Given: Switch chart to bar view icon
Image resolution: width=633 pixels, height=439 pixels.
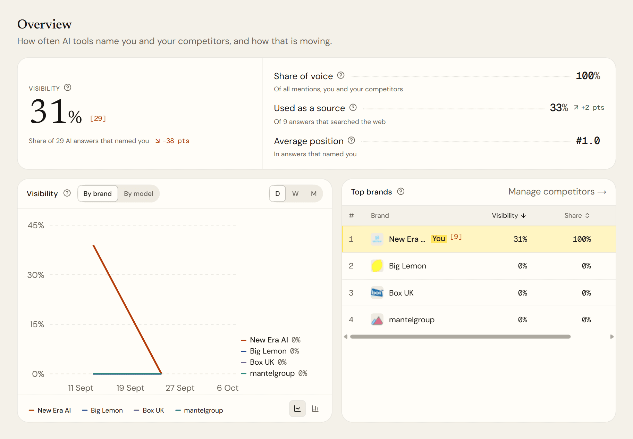Looking at the screenshot, I should coord(315,408).
